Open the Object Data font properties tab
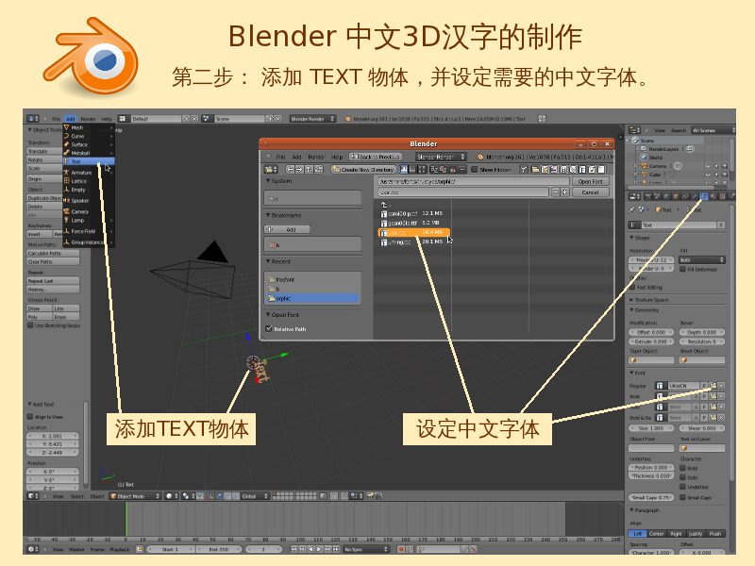 [x=704, y=196]
